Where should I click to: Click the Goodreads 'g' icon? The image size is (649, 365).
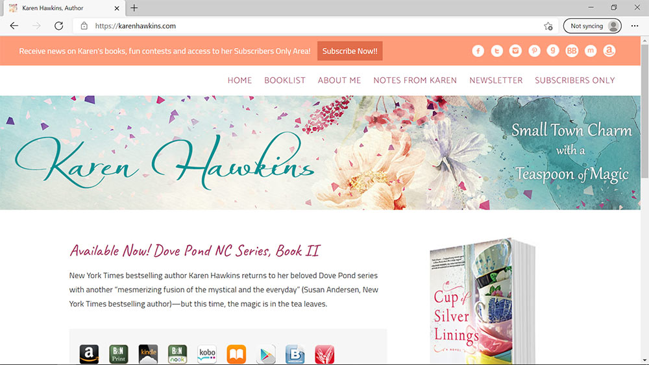pyautogui.click(x=553, y=51)
